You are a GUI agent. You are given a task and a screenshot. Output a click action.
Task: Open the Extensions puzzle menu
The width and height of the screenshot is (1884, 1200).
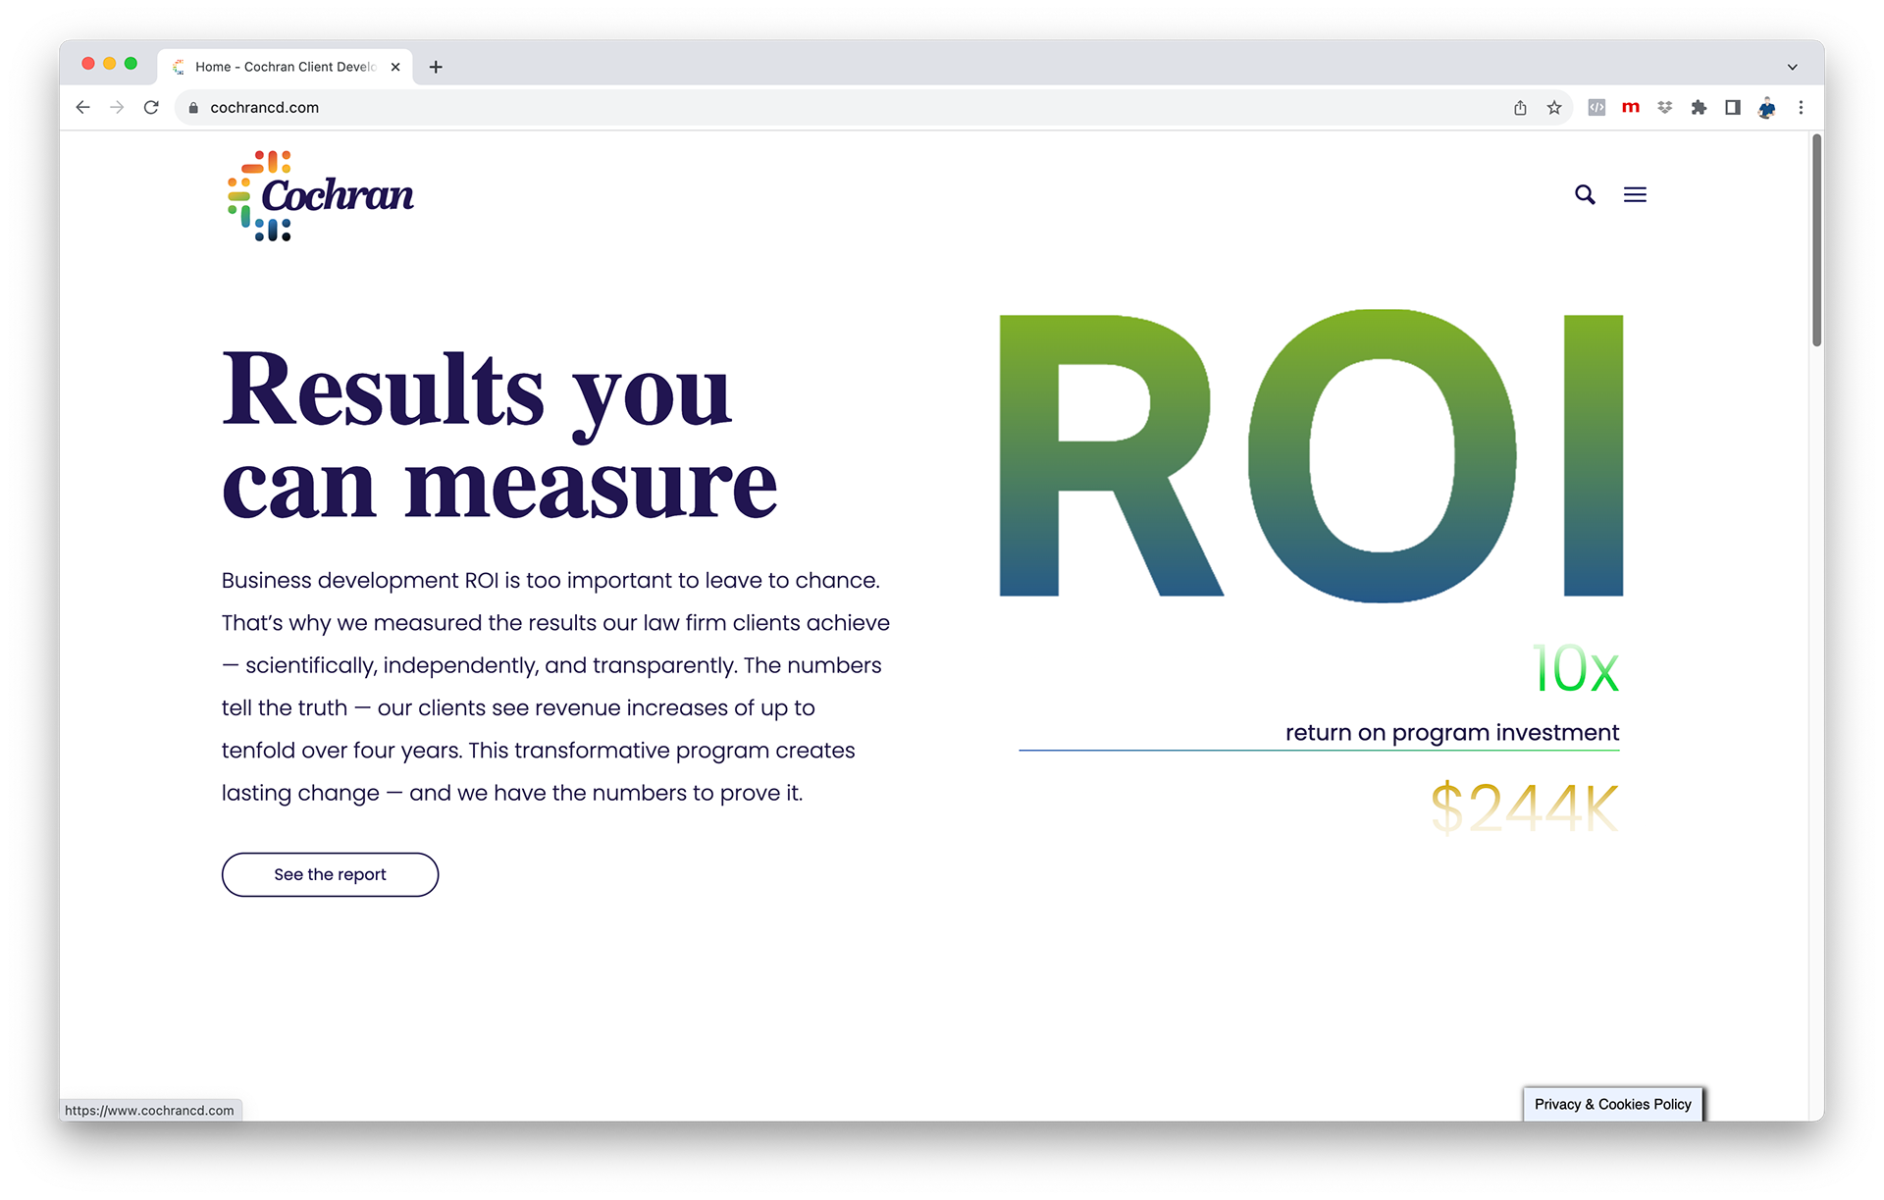(x=1699, y=108)
